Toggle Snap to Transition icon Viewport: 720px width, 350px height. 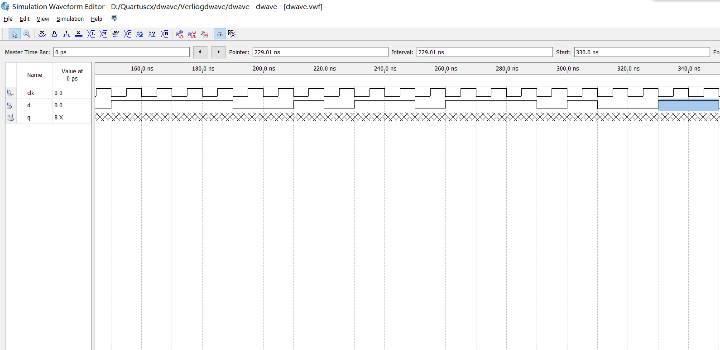(x=232, y=34)
